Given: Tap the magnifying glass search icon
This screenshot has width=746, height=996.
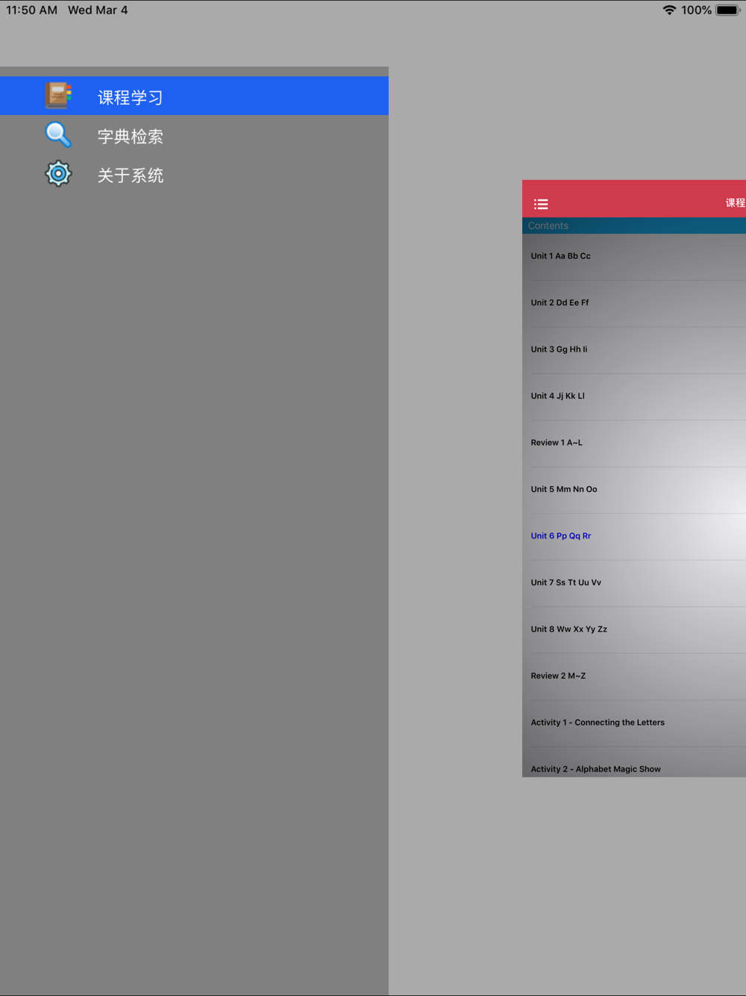Looking at the screenshot, I should point(58,134).
